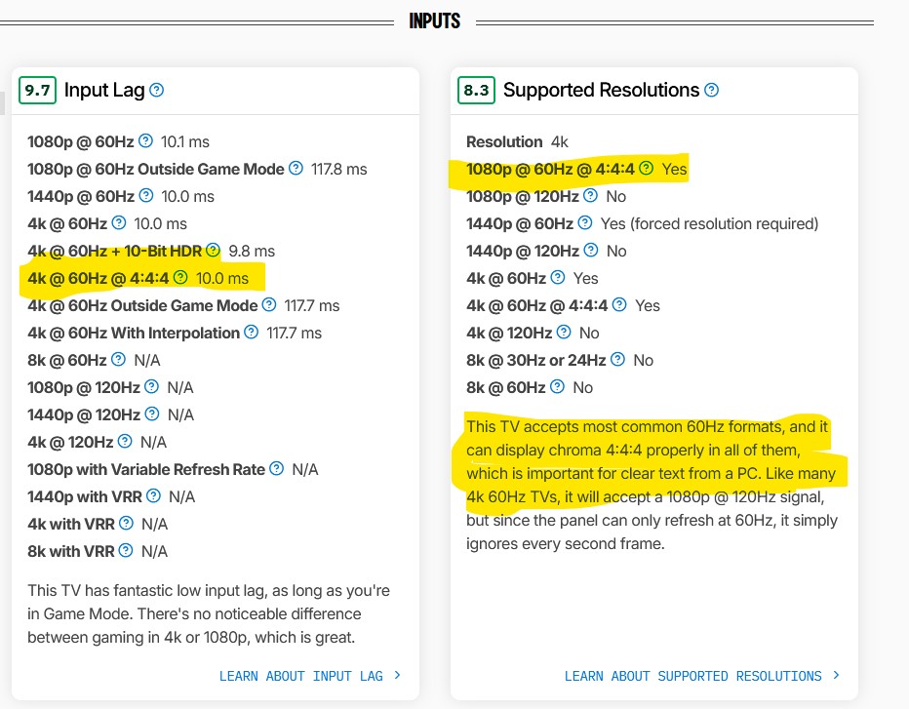Open help icon for 1080p @ 60Hz input lag
The image size is (909, 709).
click(x=146, y=140)
